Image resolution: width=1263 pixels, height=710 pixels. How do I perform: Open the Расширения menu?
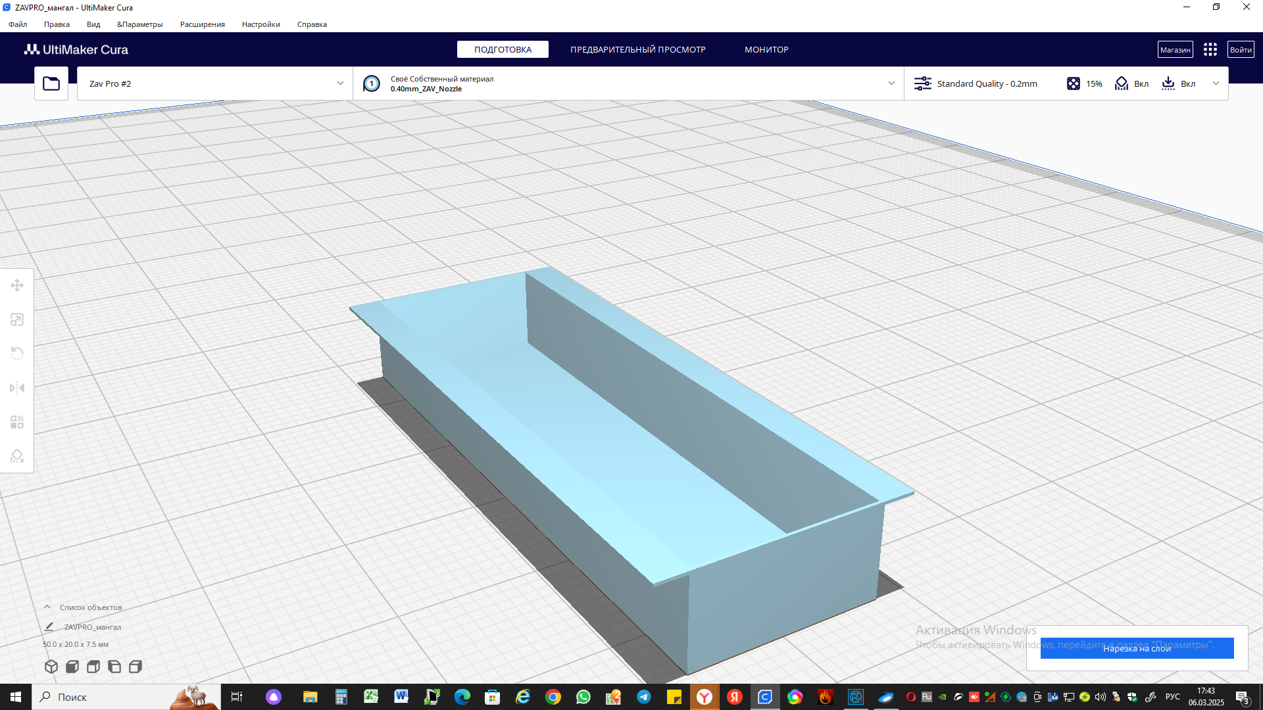click(x=202, y=24)
